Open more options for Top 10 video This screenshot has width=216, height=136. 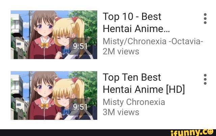(x=205, y=19)
